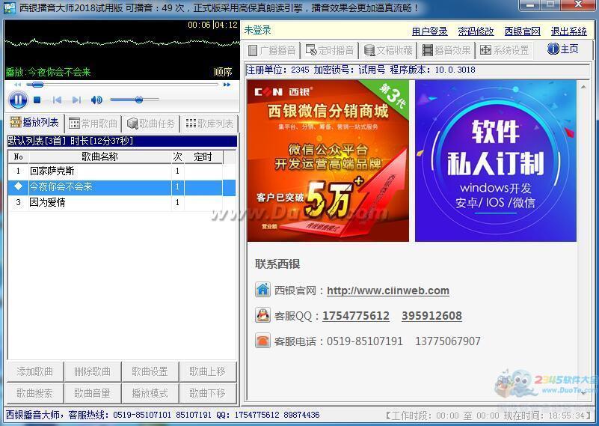This screenshot has height=426, width=599.
Task: Select song row 今夜你会不会来
Action: [x=121, y=187]
